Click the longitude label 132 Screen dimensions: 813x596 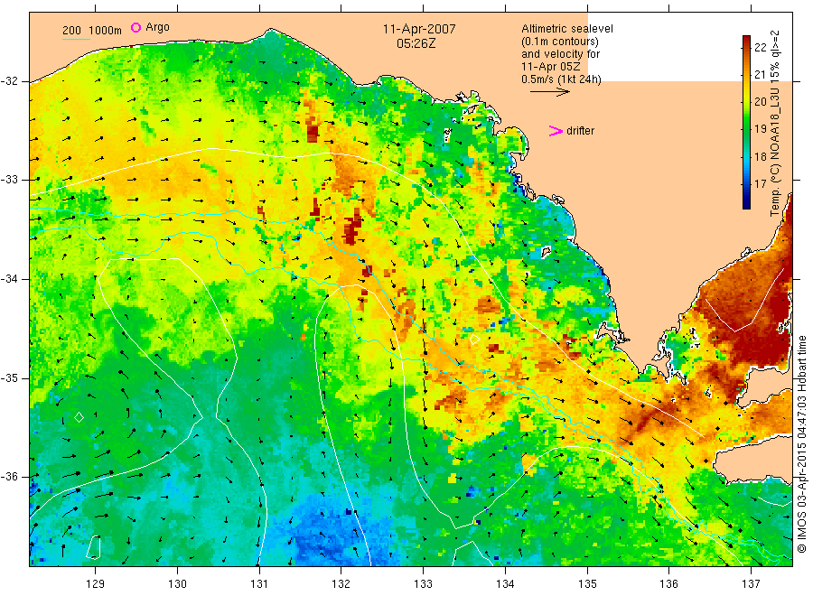[x=341, y=583]
